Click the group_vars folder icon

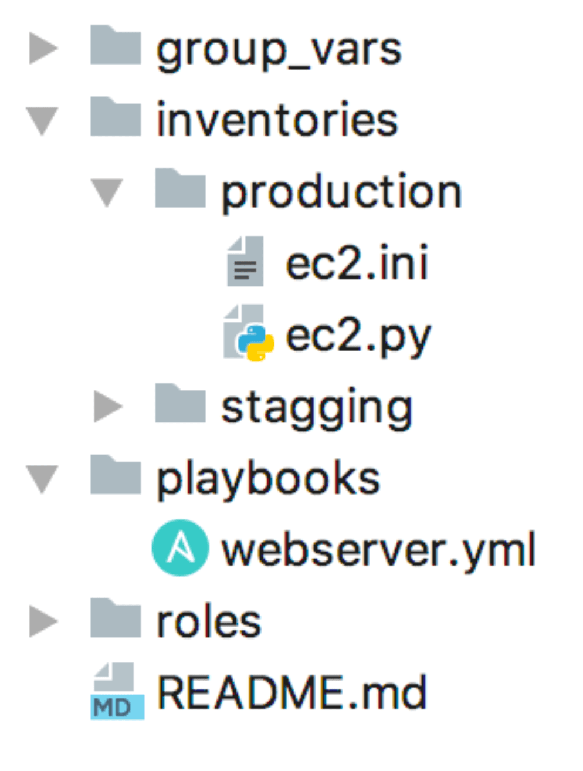116,46
